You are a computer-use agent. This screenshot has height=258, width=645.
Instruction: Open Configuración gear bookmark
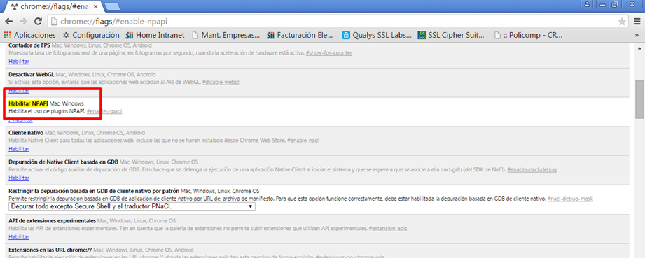click(x=90, y=35)
